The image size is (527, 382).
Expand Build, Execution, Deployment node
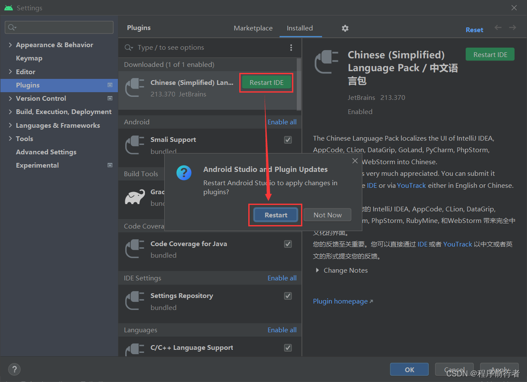10,111
